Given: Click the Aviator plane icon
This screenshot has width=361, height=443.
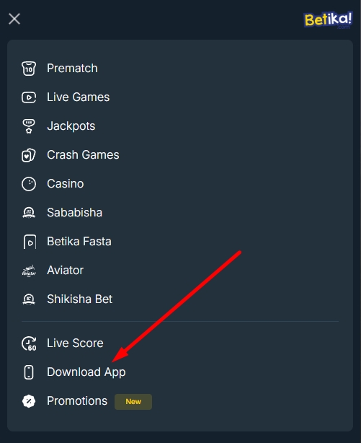Looking at the screenshot, I should (x=29, y=271).
